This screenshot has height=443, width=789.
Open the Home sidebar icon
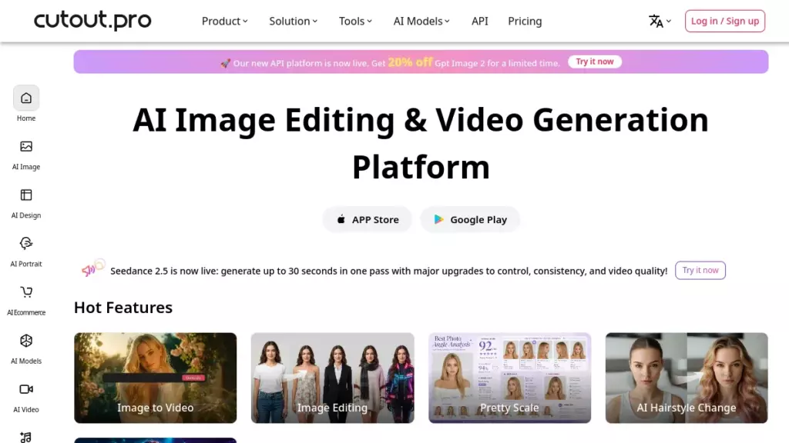pyautogui.click(x=26, y=98)
